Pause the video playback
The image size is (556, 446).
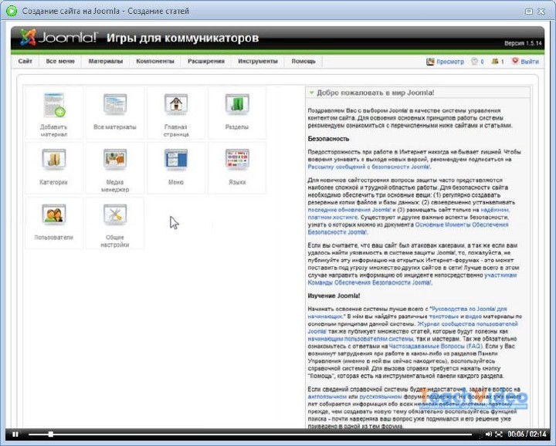pyautogui.click(x=15, y=434)
